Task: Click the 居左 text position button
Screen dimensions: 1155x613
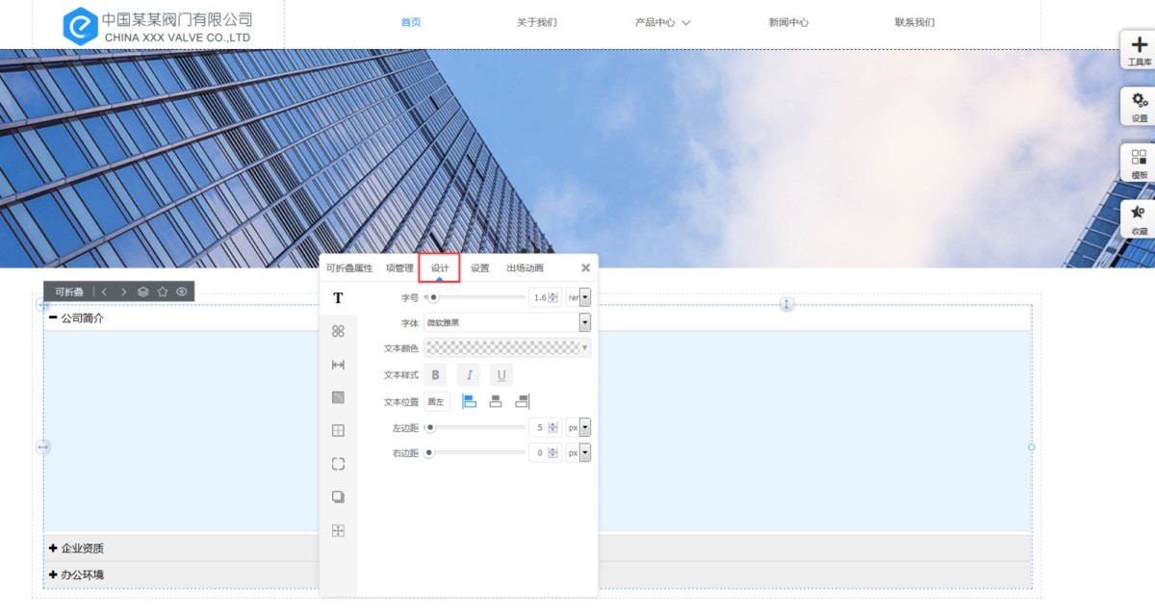Action: click(x=436, y=402)
